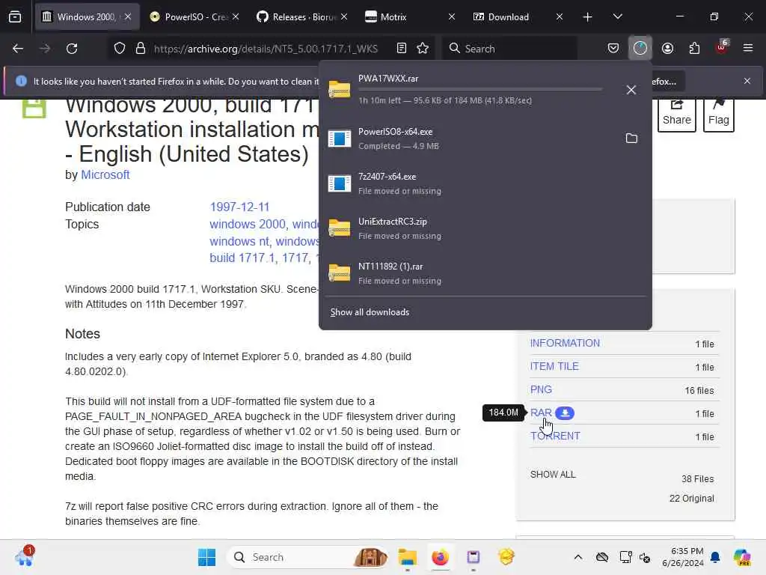The height and width of the screenshot is (575, 766).
Task: Bookmark this page with star icon
Action: pyautogui.click(x=423, y=49)
